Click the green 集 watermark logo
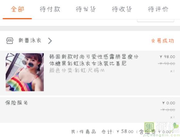 pos(149,127)
